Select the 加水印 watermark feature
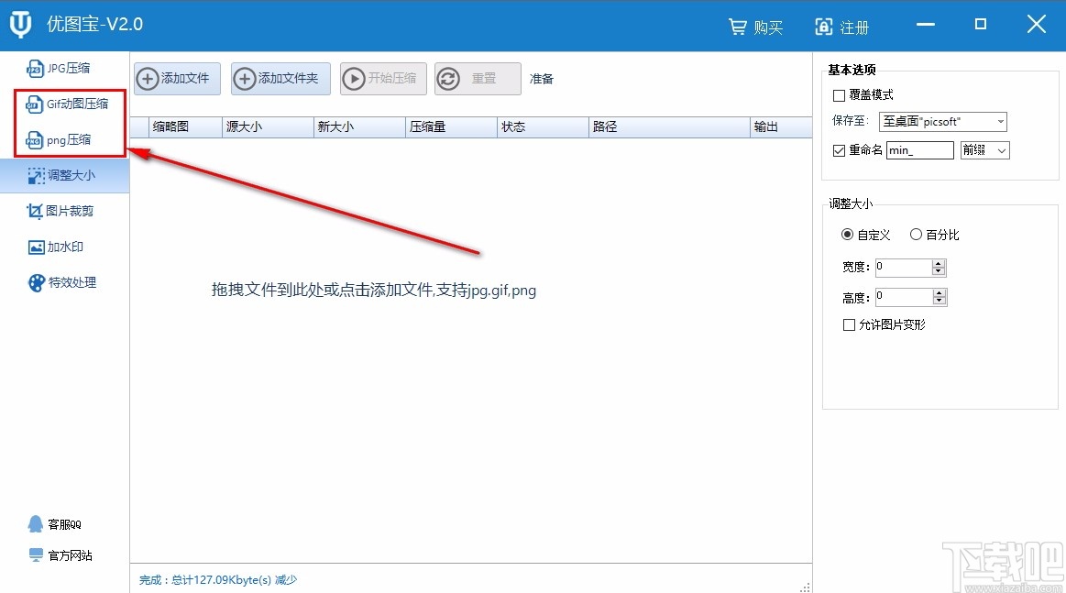The height and width of the screenshot is (593, 1066). coord(60,247)
